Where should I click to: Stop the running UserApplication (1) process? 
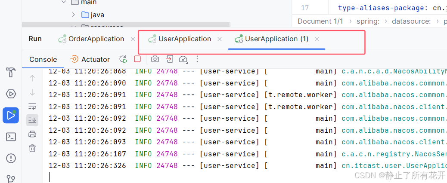(137, 59)
